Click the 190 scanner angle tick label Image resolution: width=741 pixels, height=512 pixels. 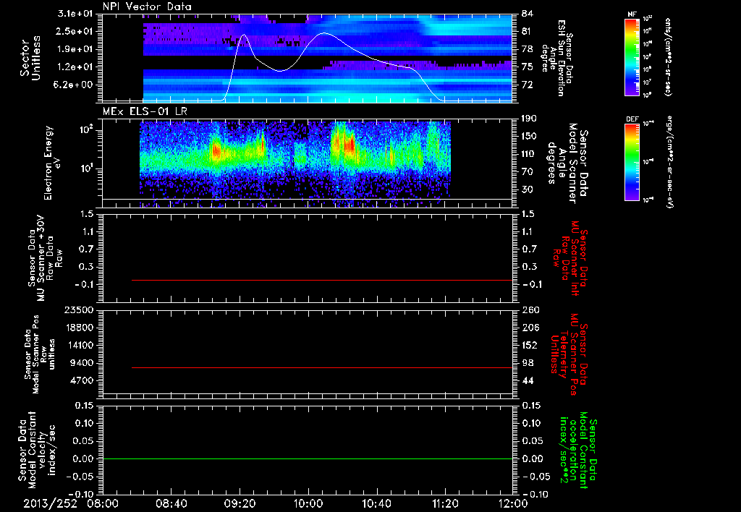point(530,119)
